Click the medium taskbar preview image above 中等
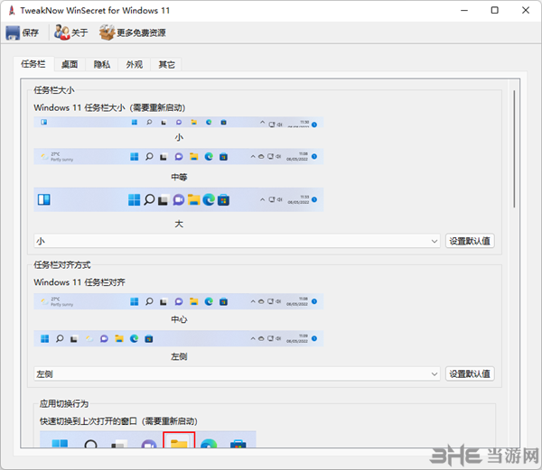542x470 pixels. (179, 157)
